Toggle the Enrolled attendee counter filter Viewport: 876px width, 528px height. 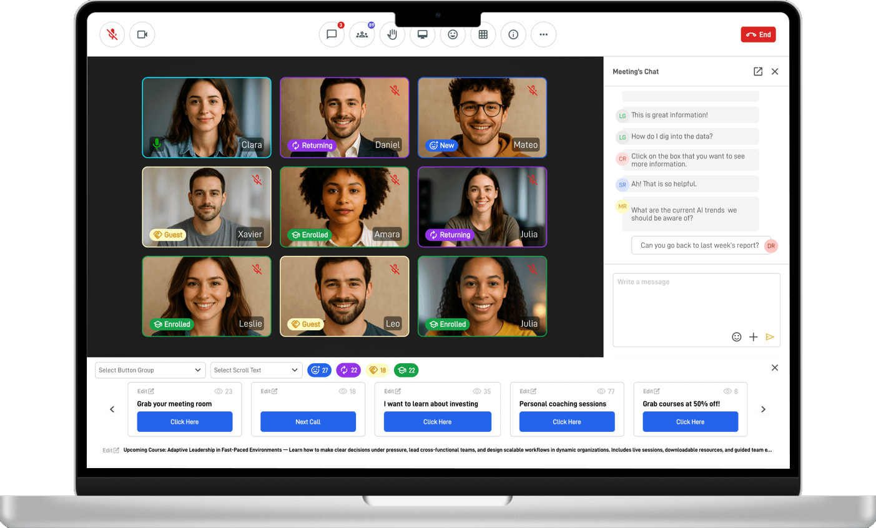(x=406, y=370)
